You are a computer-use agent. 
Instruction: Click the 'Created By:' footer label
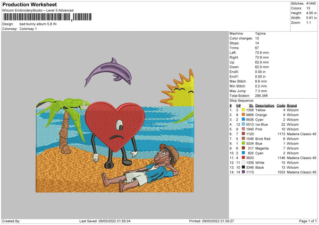point(11,221)
